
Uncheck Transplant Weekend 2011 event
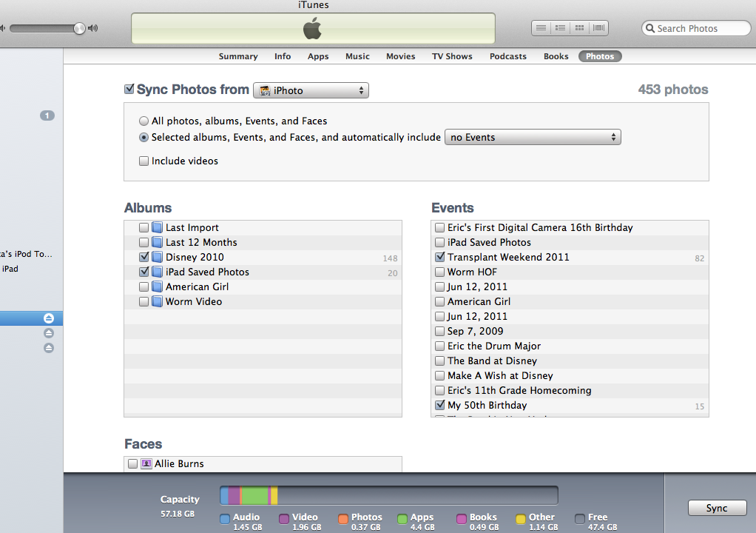pyautogui.click(x=439, y=257)
